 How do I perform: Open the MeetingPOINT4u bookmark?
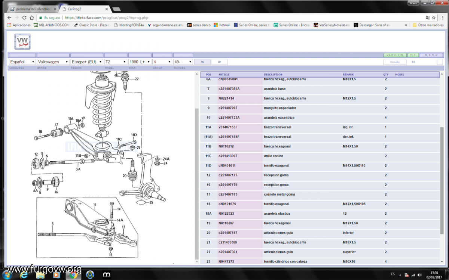[129, 25]
